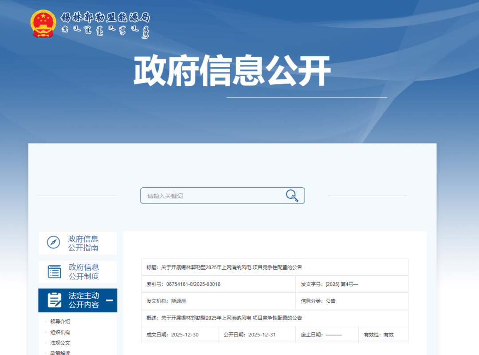Open the 法规公文 sidebar link
The width and height of the screenshot is (479, 355).
[60, 343]
